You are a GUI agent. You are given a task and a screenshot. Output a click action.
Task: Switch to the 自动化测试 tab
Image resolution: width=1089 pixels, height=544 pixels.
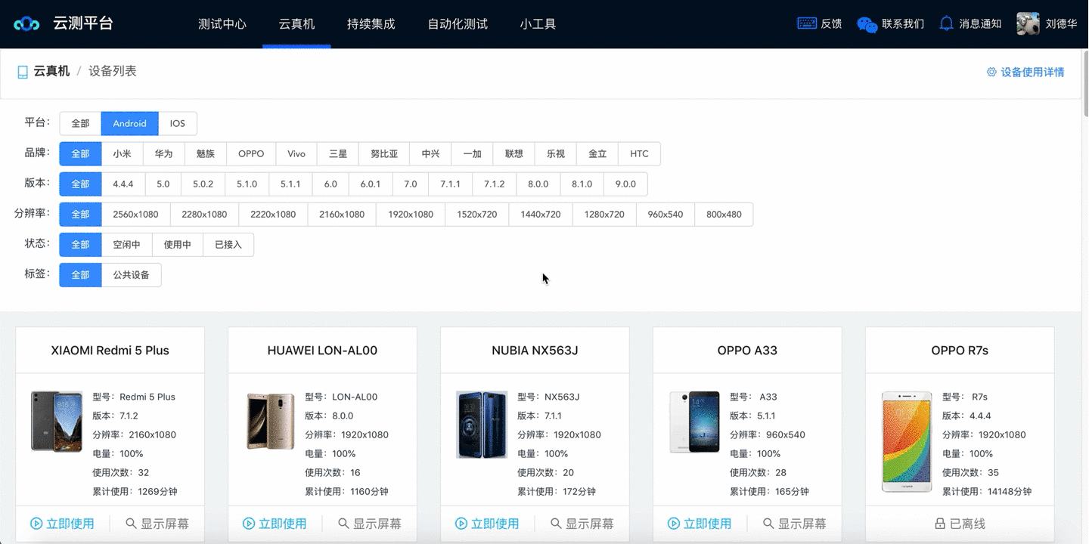(458, 24)
